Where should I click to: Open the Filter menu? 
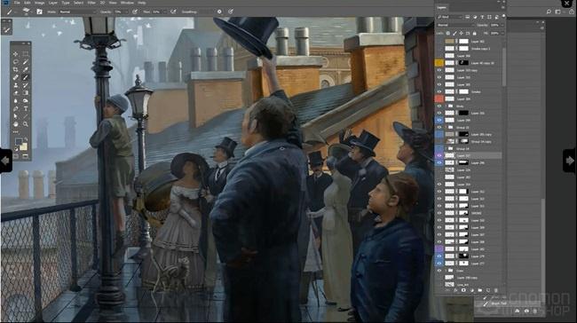coord(91,3)
